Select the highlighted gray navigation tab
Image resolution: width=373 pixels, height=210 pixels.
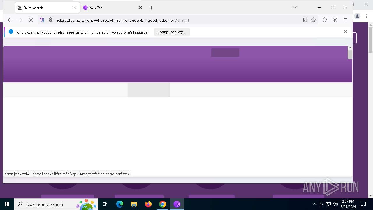tap(149, 90)
